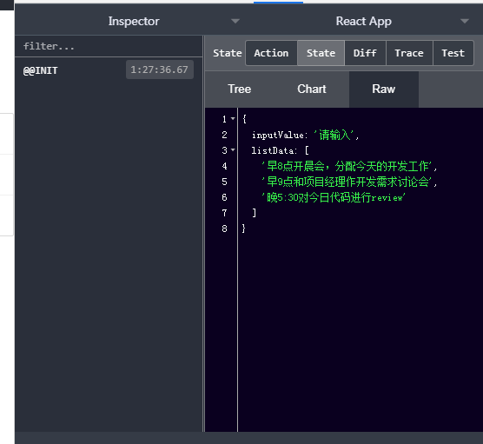Screen dimensions: 483x444
Task: Collapse the root object fold arrow on line 1
Action: tap(233, 119)
